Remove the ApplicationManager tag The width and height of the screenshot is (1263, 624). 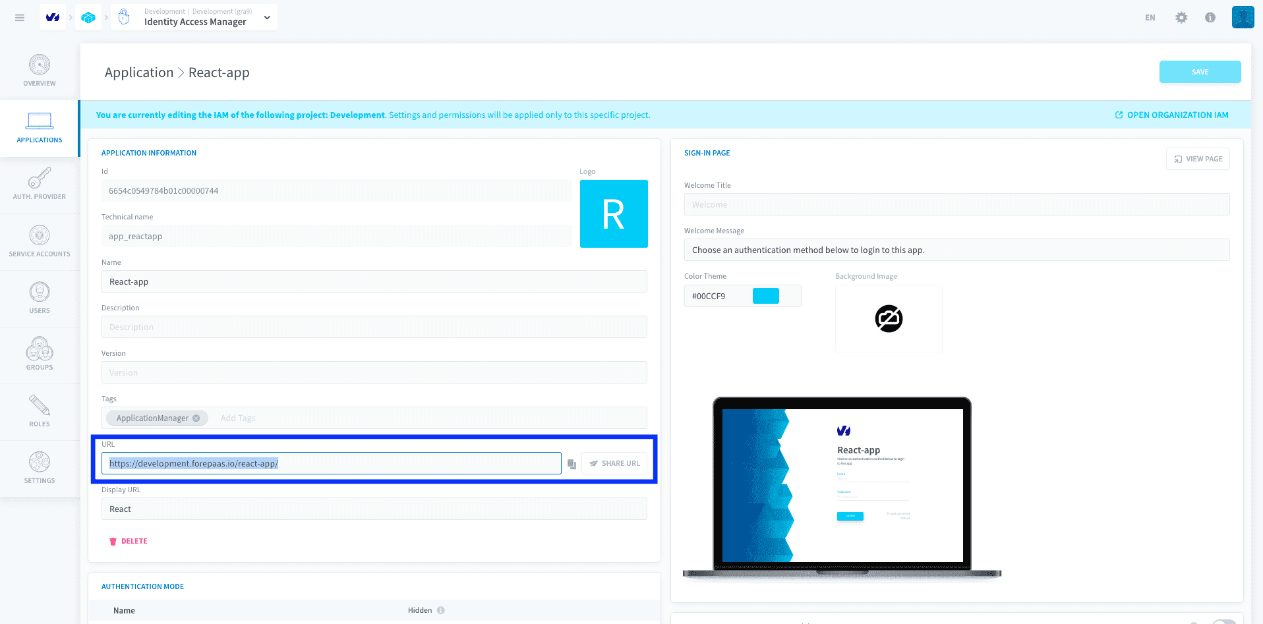click(196, 418)
